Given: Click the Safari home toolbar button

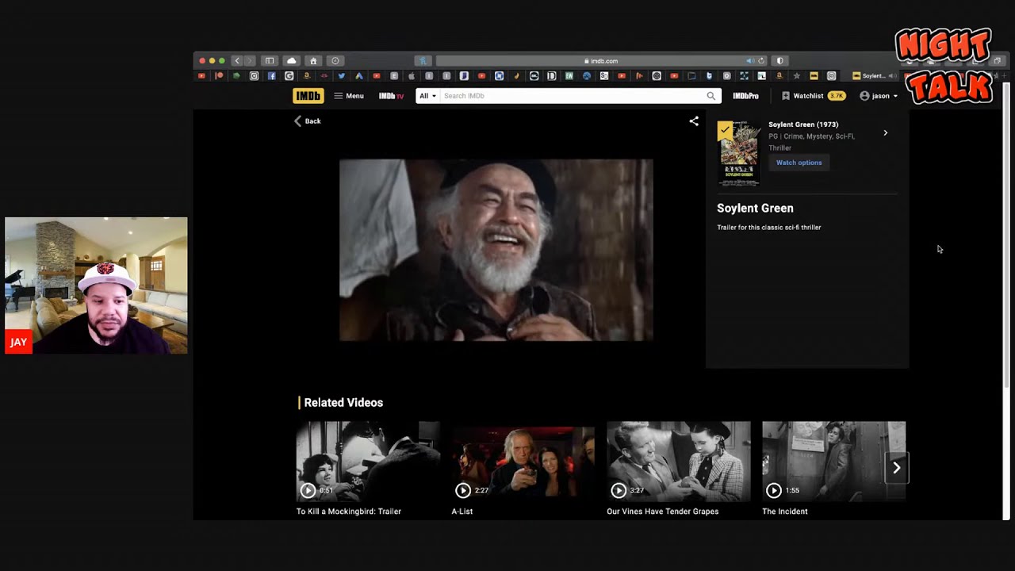Looking at the screenshot, I should [x=313, y=61].
